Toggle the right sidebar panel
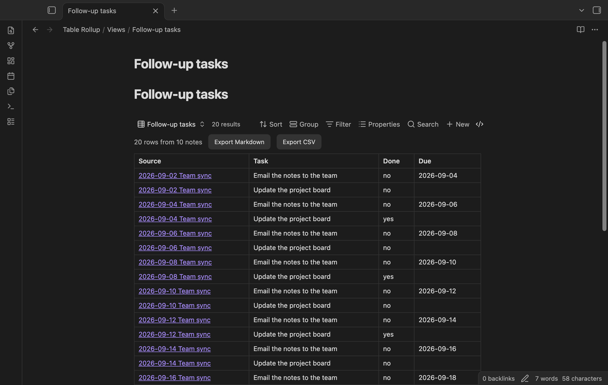 597,10
